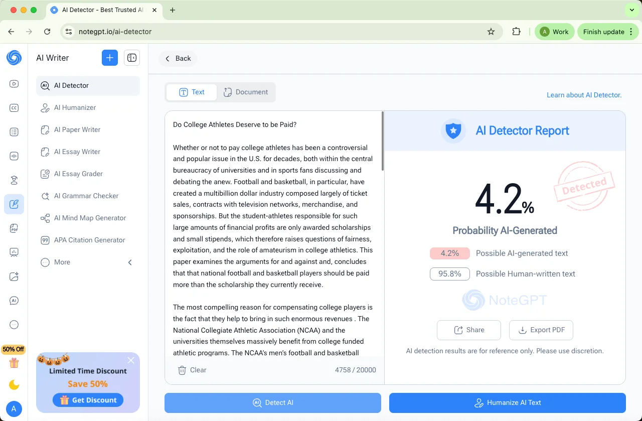Toggle dark mode with the moon icon

tap(14, 385)
